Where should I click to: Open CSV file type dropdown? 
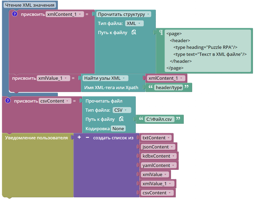point(122,110)
